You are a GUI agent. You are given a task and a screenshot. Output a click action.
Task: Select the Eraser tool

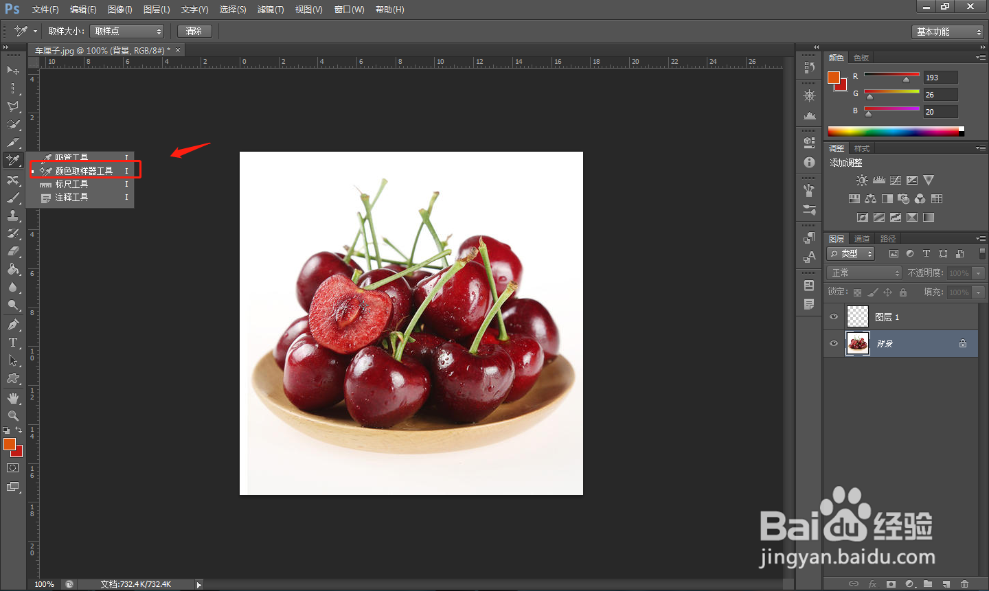point(13,251)
